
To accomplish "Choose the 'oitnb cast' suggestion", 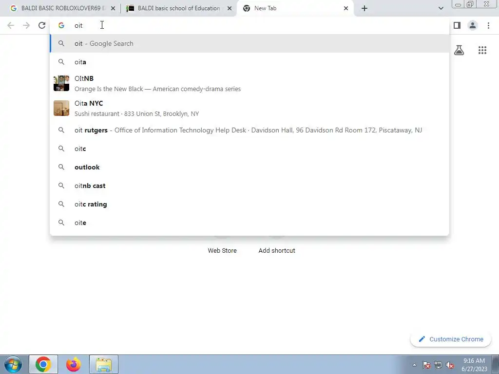I will tap(249, 186).
